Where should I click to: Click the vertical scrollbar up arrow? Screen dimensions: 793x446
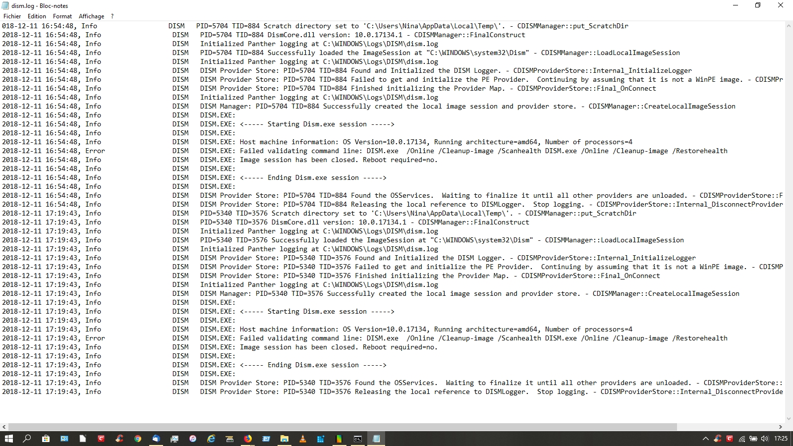click(x=789, y=26)
